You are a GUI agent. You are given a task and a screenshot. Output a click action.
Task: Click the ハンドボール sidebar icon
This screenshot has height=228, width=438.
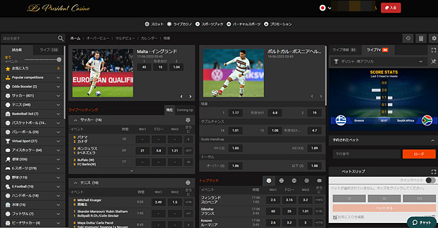tap(8, 195)
